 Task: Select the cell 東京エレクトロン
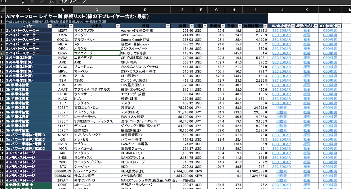coord(97,108)
